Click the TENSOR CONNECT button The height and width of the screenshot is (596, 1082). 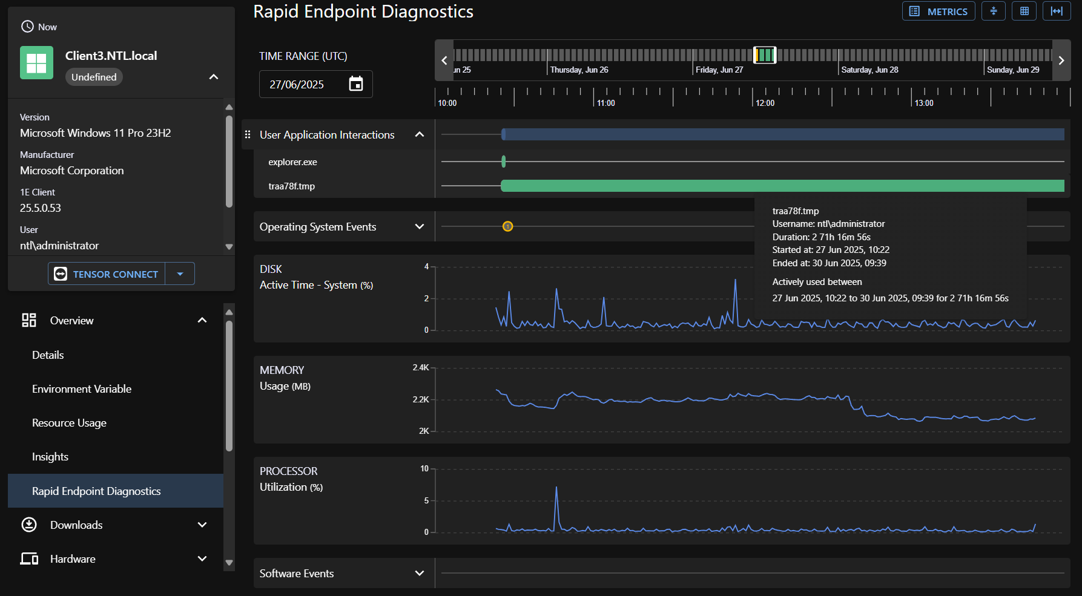pos(107,274)
